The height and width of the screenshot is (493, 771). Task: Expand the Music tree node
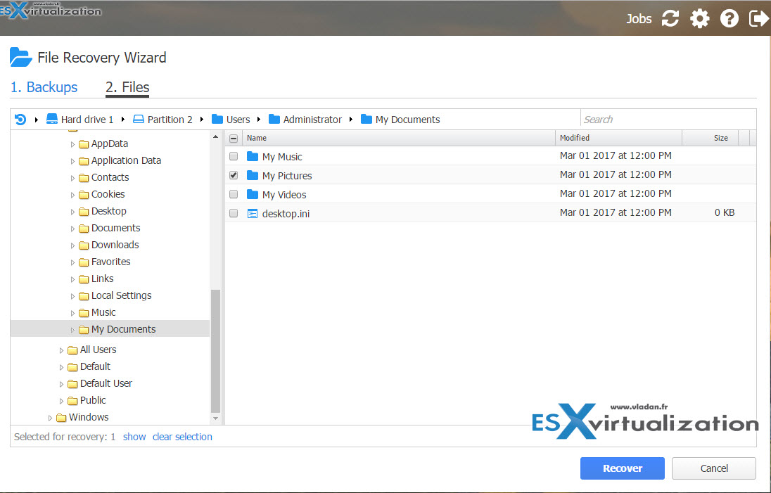click(72, 313)
